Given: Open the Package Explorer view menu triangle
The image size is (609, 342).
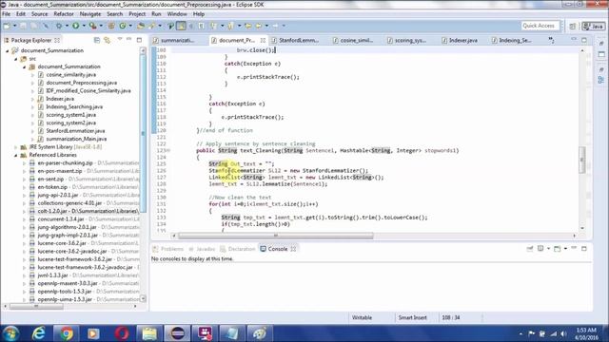Looking at the screenshot, I should pyautogui.click(x=120, y=40).
